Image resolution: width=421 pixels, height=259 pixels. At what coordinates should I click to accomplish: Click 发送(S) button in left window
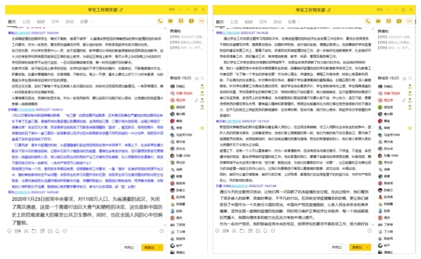coord(149,247)
